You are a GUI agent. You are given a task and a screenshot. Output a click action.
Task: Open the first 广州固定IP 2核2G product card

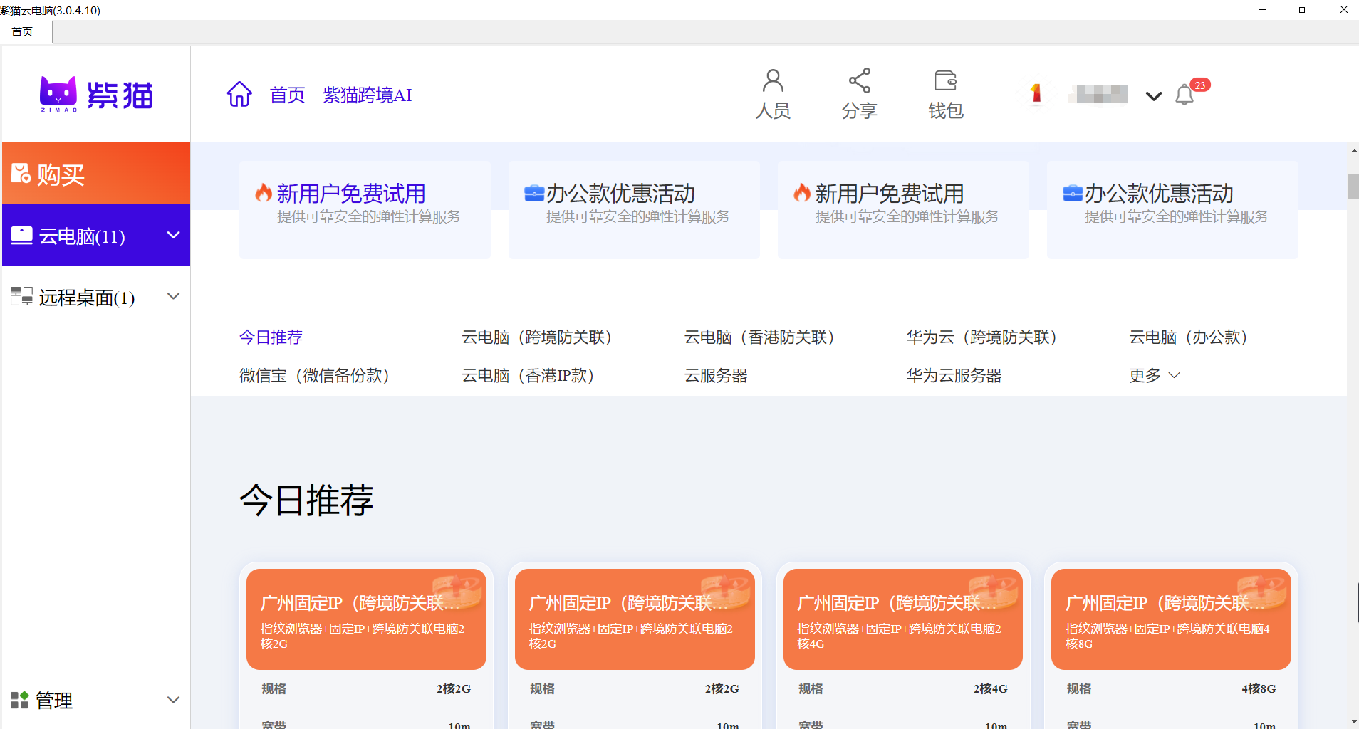(x=366, y=619)
